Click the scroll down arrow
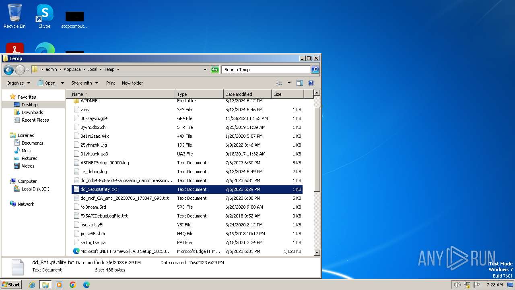Image resolution: width=515 pixels, height=290 pixels. pos(317,253)
